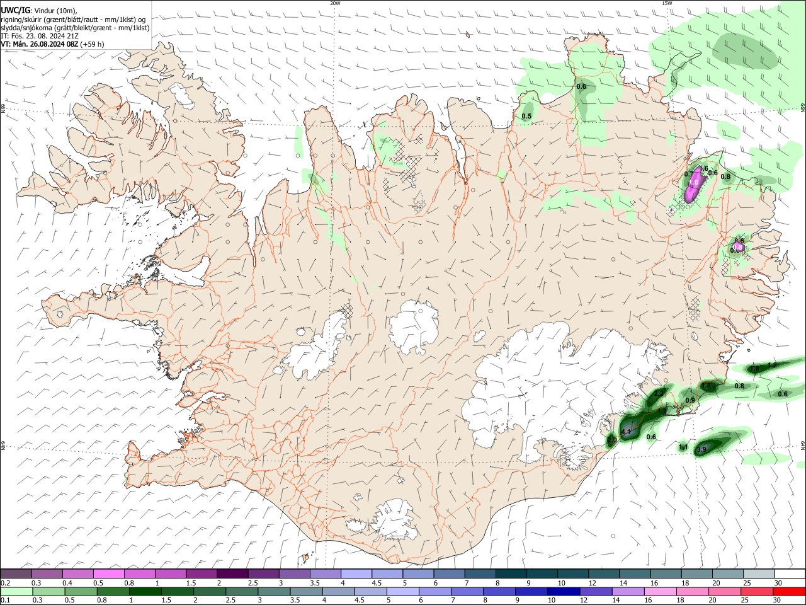
Task: Click the "VT: Mán. 26.08.2024 08Z (+59 h)" text
Action: click(x=53, y=44)
